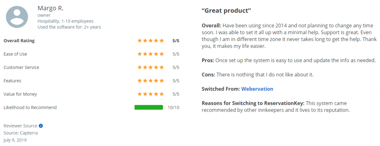Click the Source: Capterra text

pos(21,133)
